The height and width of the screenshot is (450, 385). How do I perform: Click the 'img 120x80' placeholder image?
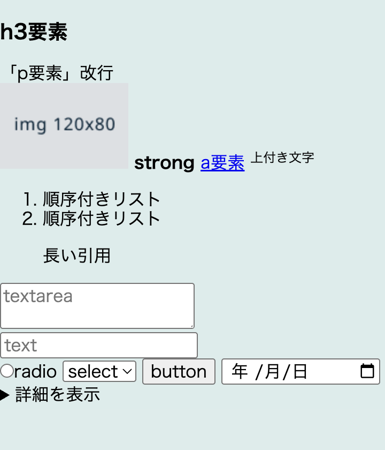[x=64, y=126]
